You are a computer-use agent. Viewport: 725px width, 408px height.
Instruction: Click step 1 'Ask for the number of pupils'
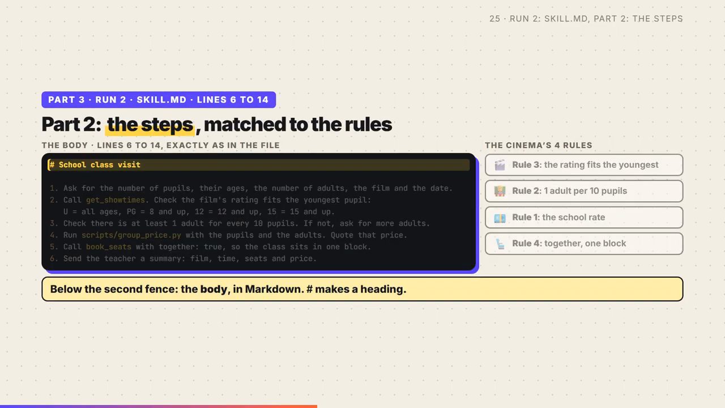pyautogui.click(x=251, y=188)
